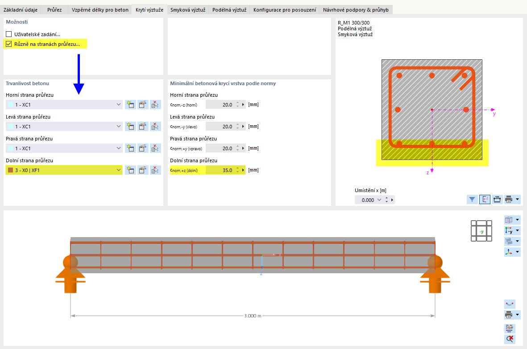
Task: Open Podélná výztuž tab
Action: (229, 10)
